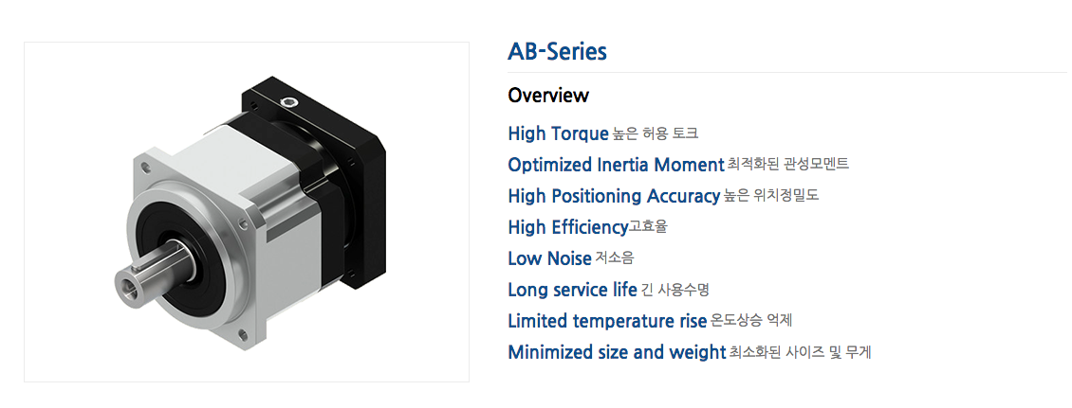The image size is (1072, 408).
Task: Click the Korean text 저소음
Action: [x=614, y=258]
